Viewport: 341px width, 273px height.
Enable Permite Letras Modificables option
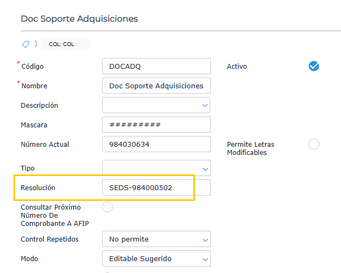[313, 144]
